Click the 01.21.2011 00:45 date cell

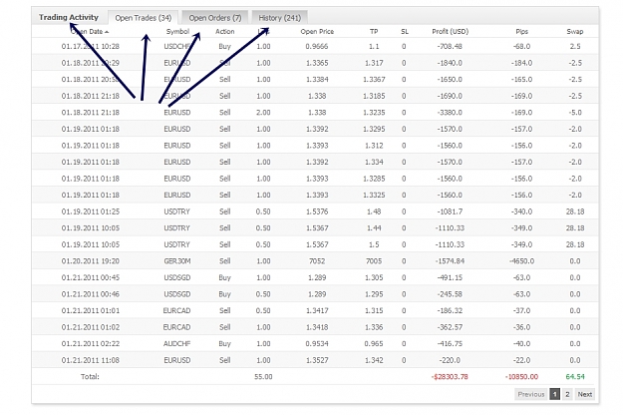[x=90, y=278]
